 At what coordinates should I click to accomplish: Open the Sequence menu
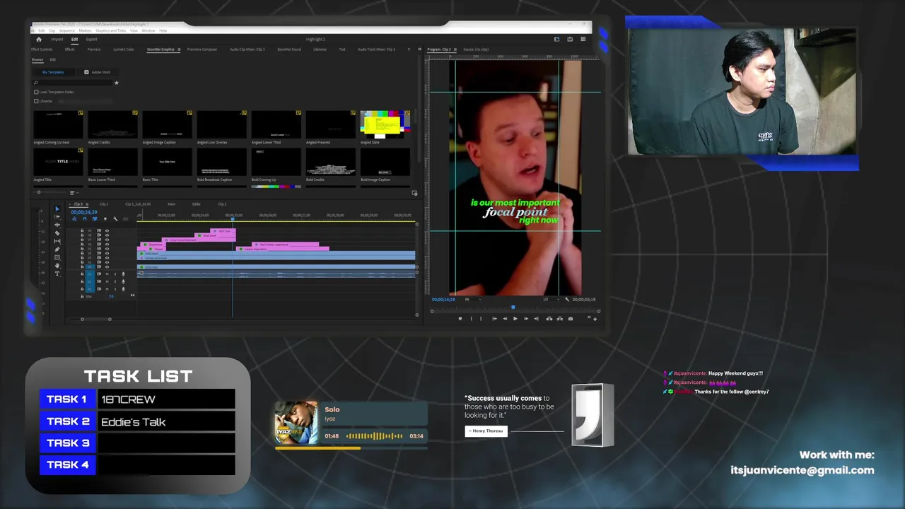67,30
